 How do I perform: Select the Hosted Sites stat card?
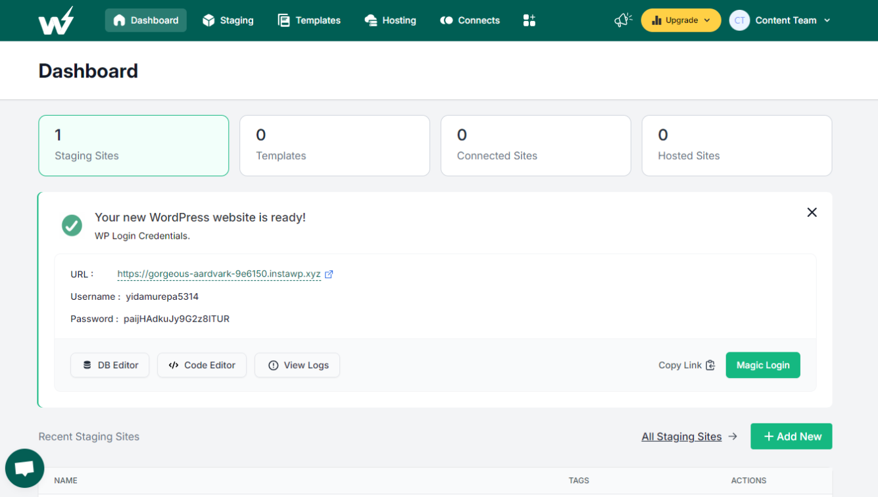coord(737,146)
